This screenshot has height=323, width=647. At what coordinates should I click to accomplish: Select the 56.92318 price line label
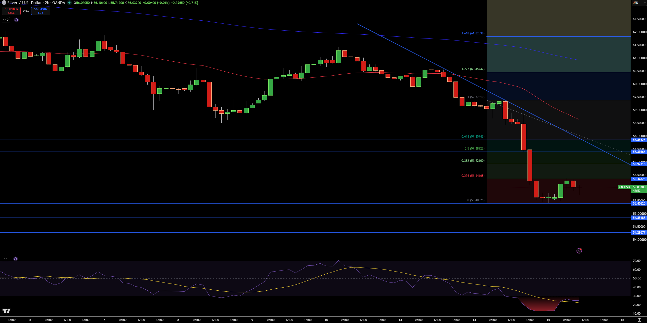click(x=639, y=164)
